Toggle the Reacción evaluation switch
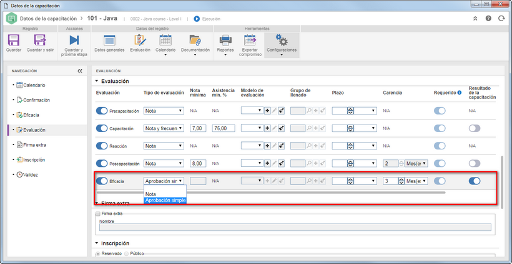512x264 pixels. [x=102, y=146]
